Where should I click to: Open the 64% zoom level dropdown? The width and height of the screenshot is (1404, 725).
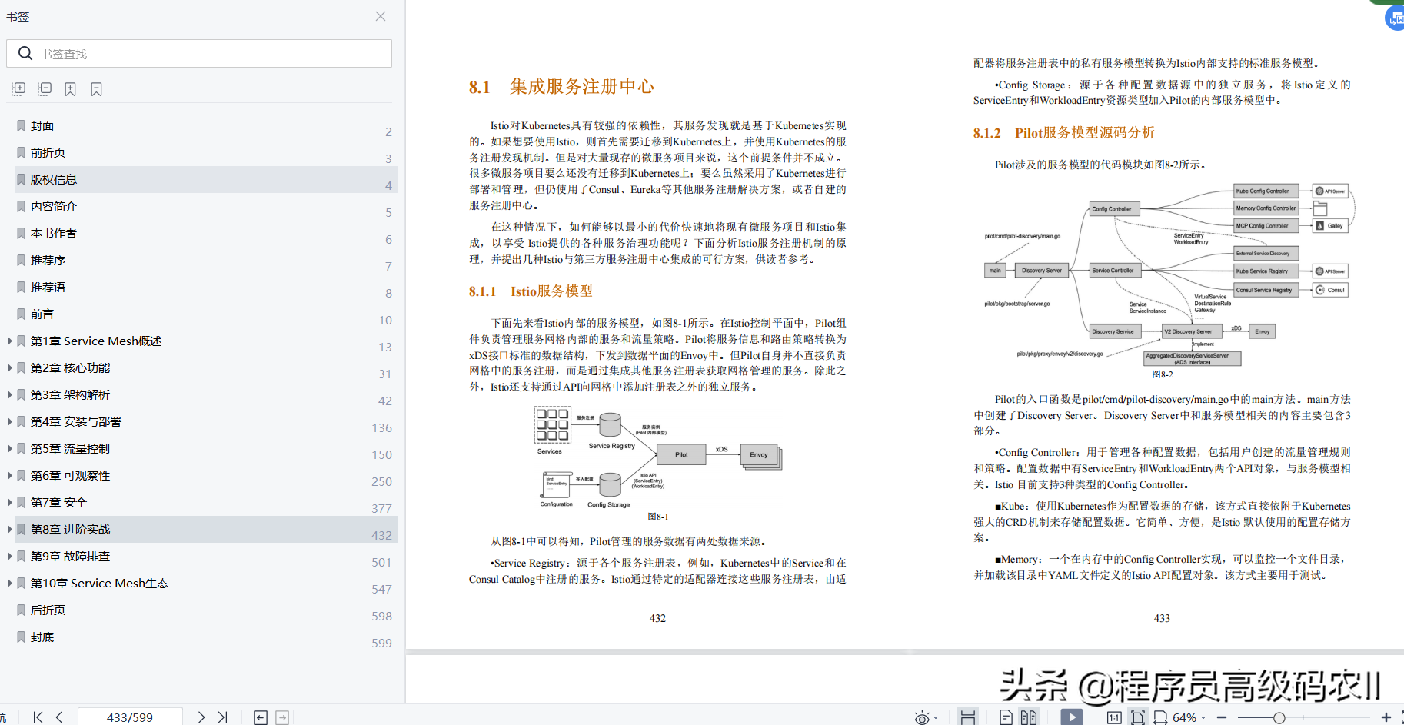coord(1189,717)
